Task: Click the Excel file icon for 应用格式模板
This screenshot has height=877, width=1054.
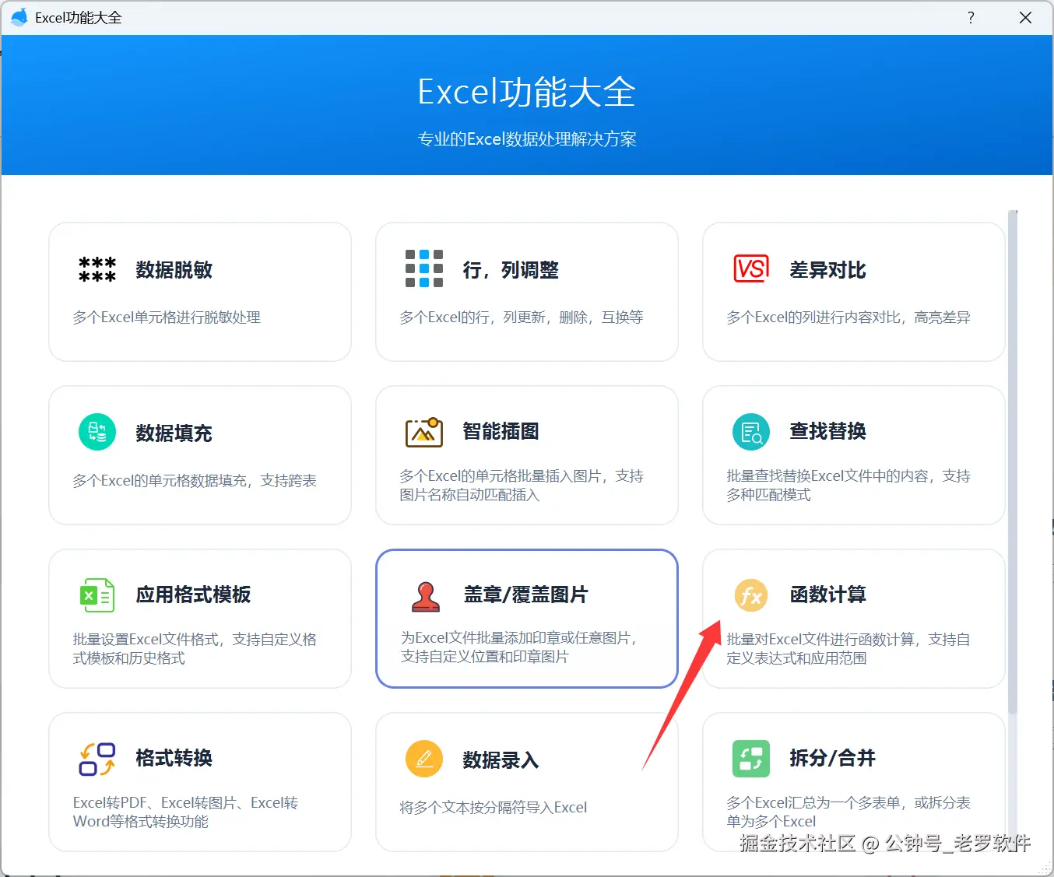Action: tap(97, 595)
